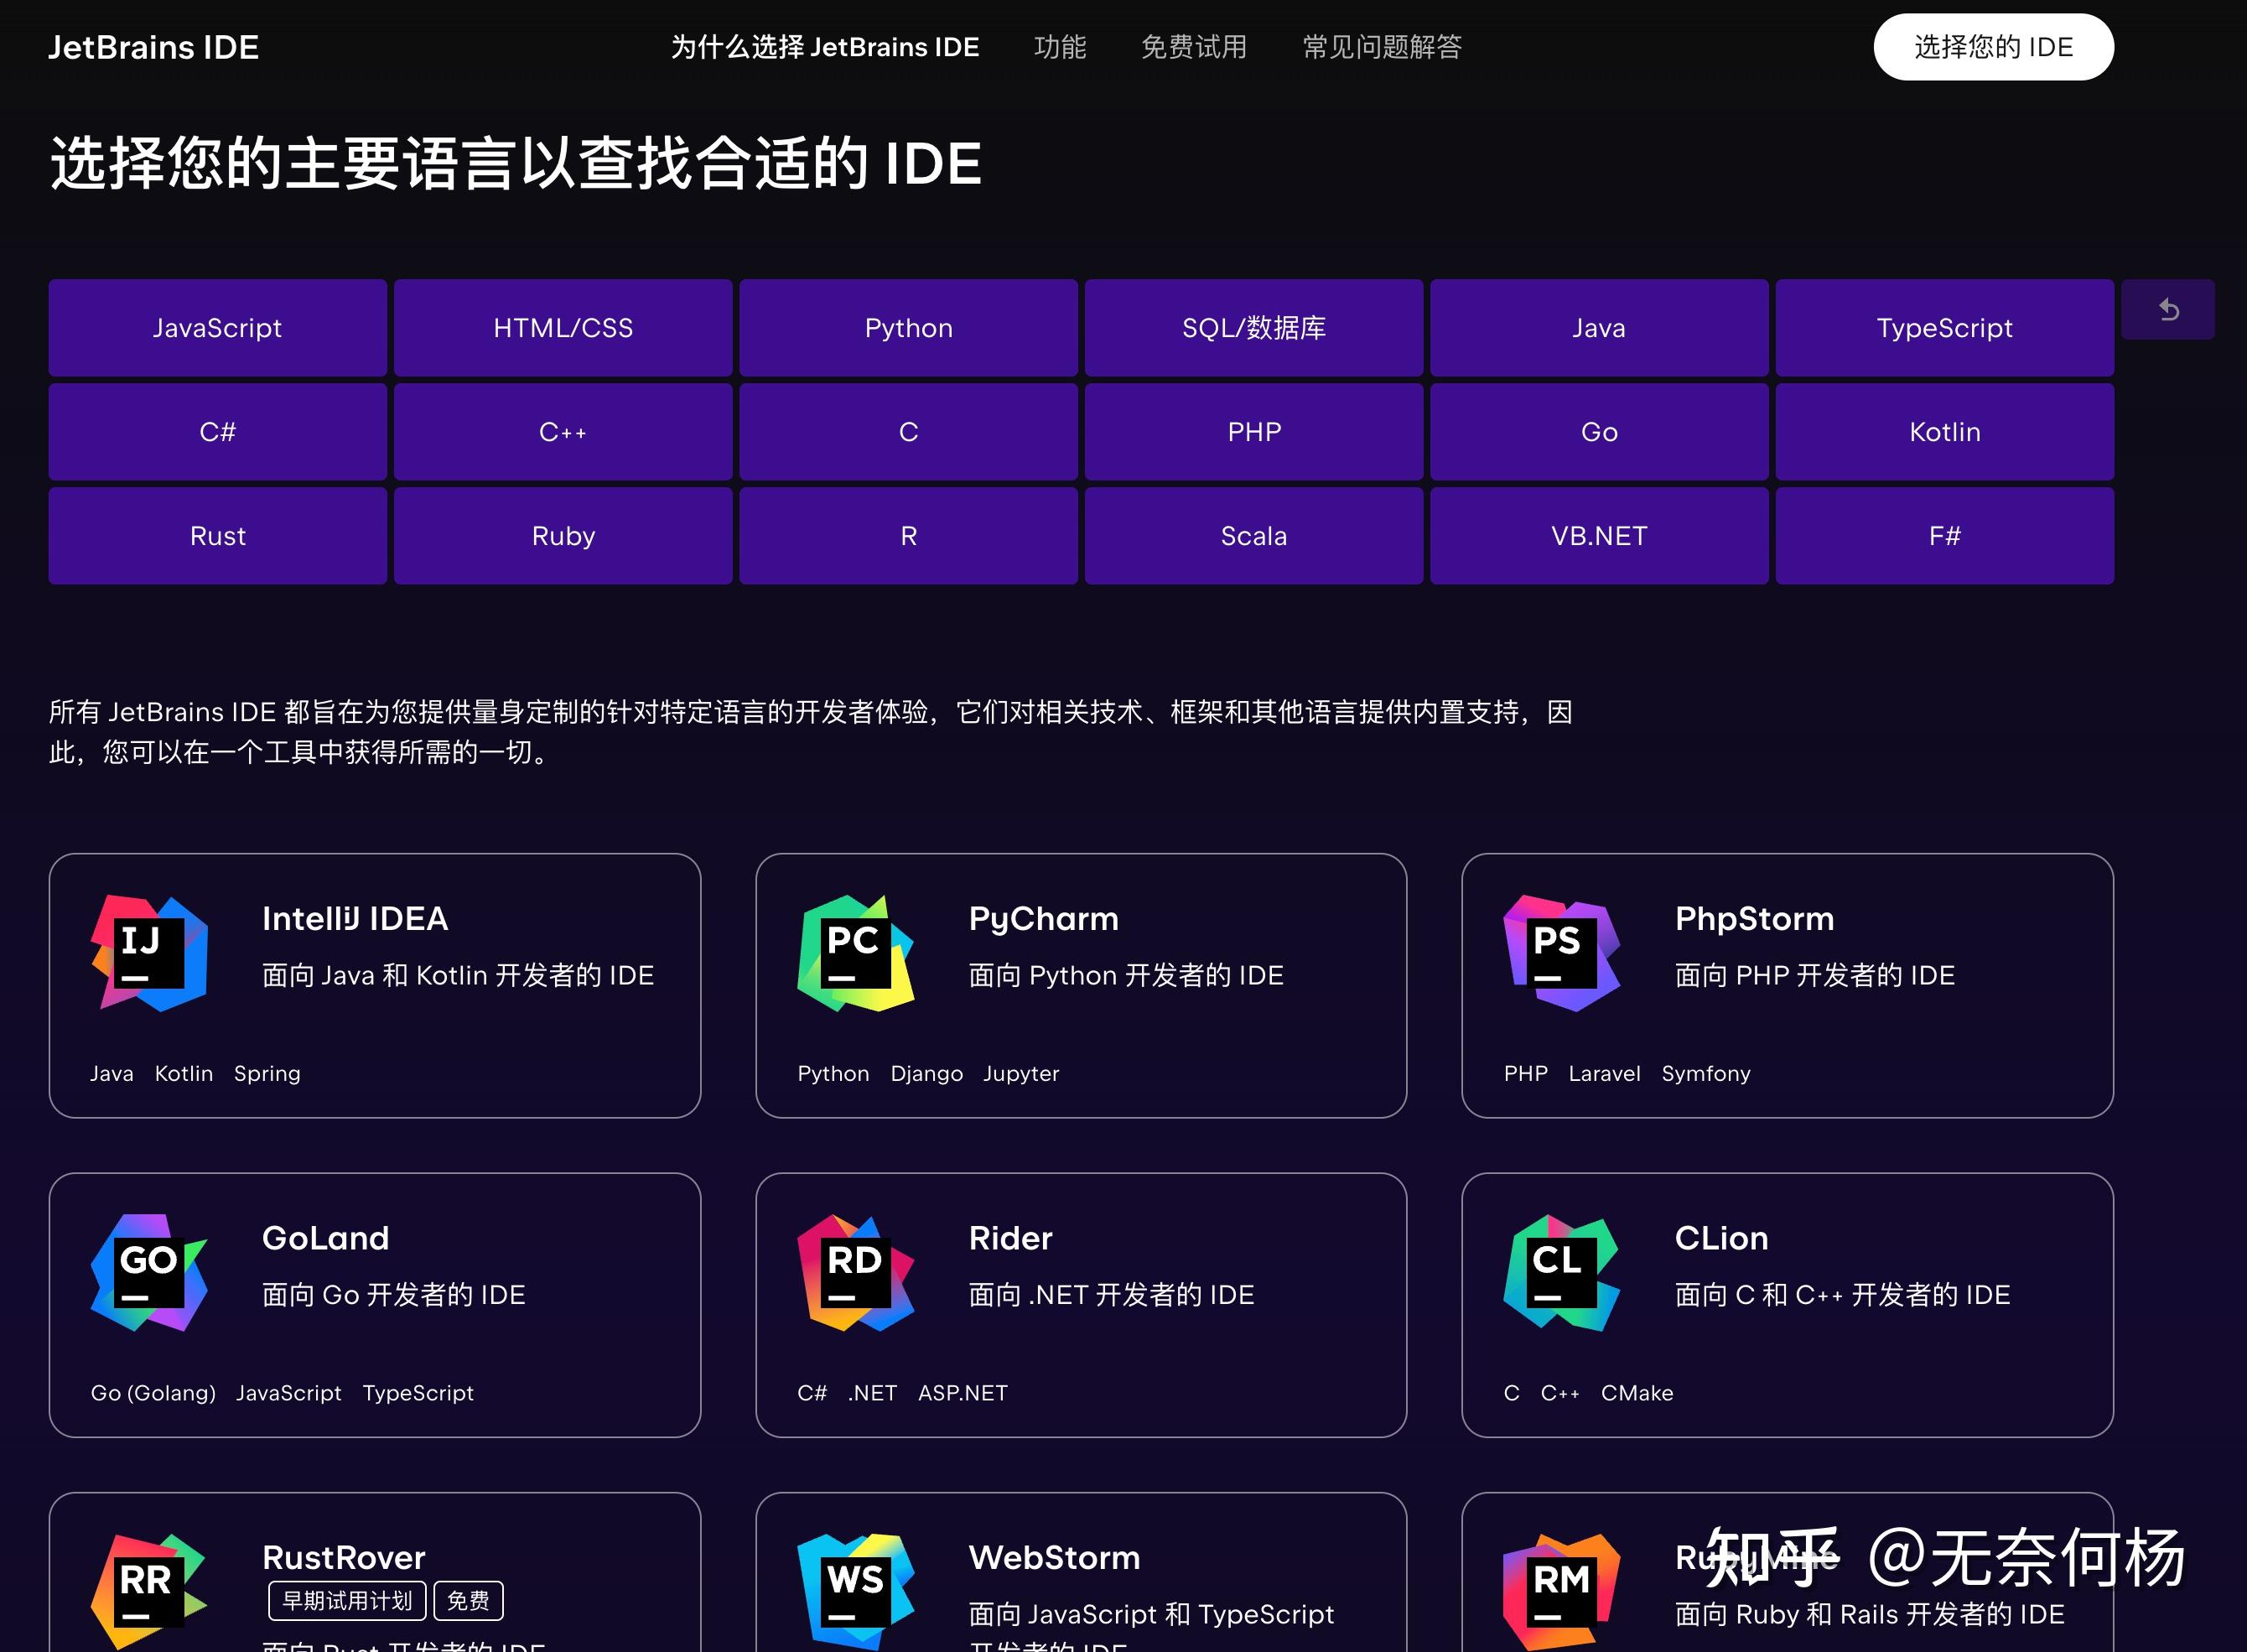Click the WebStorm WS icon
Image resolution: width=2247 pixels, height=1652 pixels.
(858, 1590)
